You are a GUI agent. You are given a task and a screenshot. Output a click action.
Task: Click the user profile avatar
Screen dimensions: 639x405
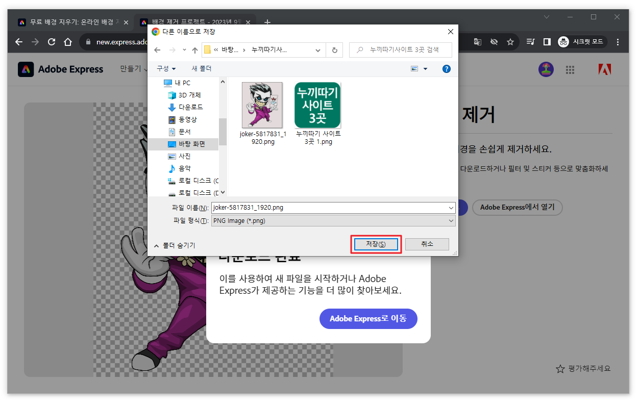(546, 70)
